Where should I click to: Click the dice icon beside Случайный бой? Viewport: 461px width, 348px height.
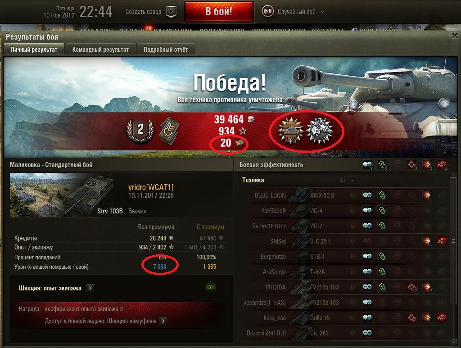(x=267, y=12)
